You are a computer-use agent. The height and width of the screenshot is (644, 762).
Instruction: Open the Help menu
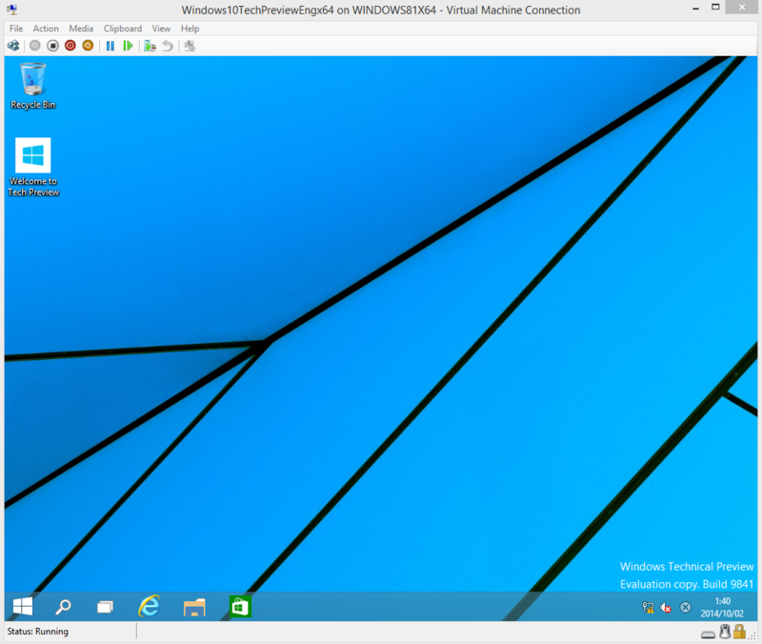(x=190, y=29)
